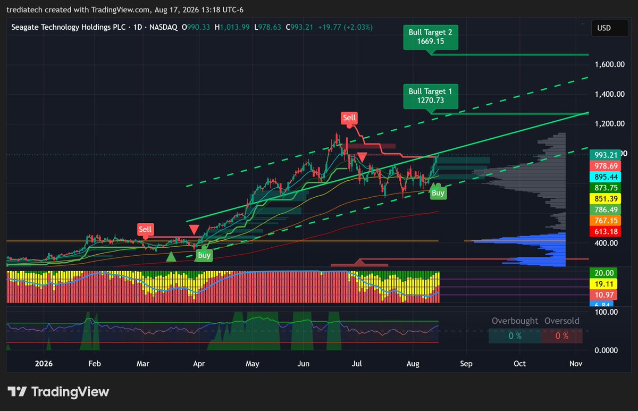The height and width of the screenshot is (411, 638).
Task: Click the Jul label on time axis
Action: point(357,364)
